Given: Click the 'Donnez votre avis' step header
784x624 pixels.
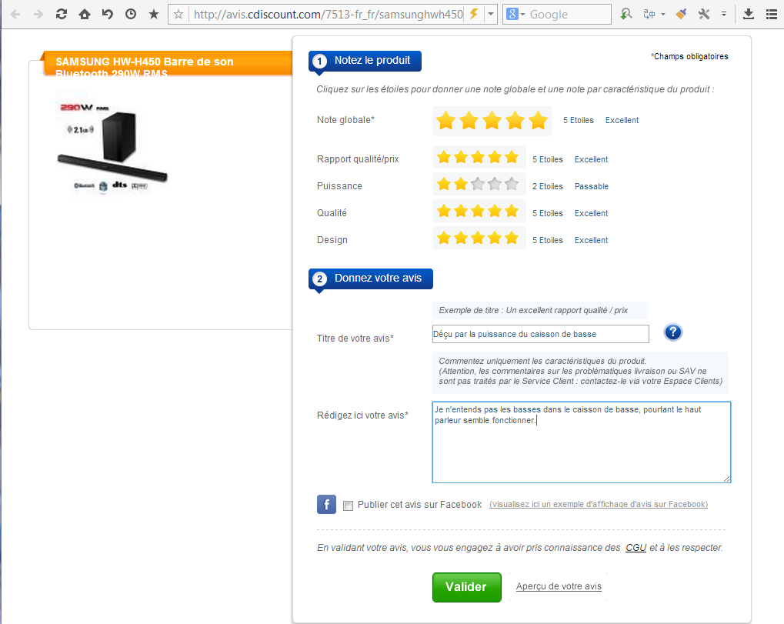Looking at the screenshot, I should coord(371,279).
